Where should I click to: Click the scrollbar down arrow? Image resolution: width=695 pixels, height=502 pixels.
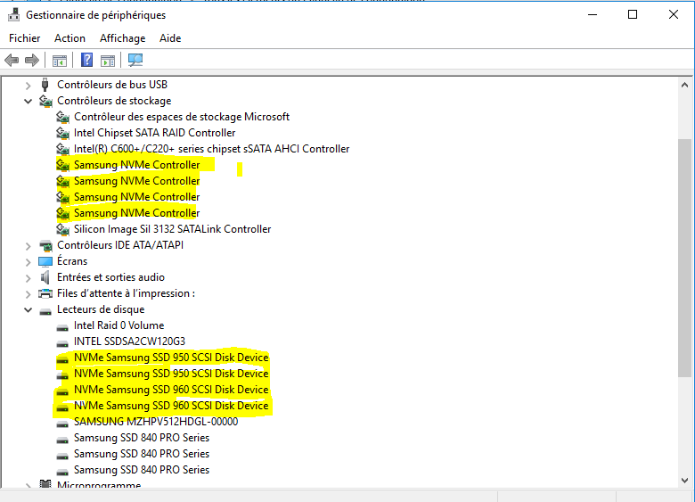685,481
